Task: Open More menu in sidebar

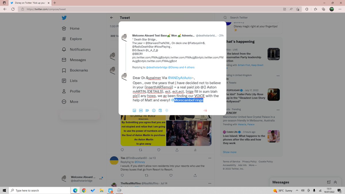Action: [x=70, y=102]
